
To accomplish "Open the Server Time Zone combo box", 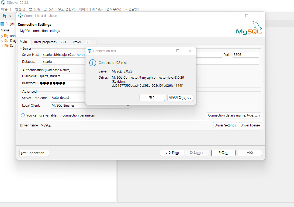I will [x=68, y=98].
